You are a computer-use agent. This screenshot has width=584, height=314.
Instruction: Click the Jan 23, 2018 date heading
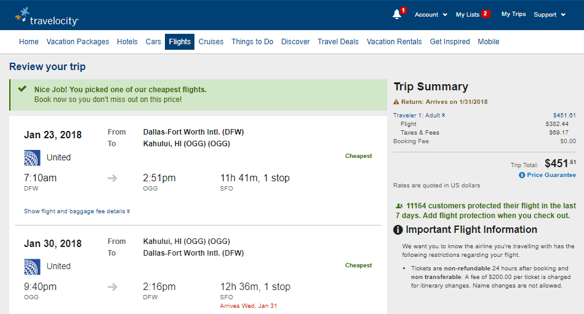tap(53, 135)
